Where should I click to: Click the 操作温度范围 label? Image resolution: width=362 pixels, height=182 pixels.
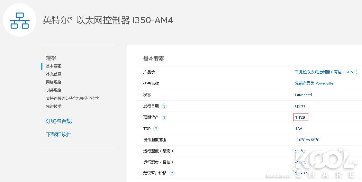coord(155,140)
